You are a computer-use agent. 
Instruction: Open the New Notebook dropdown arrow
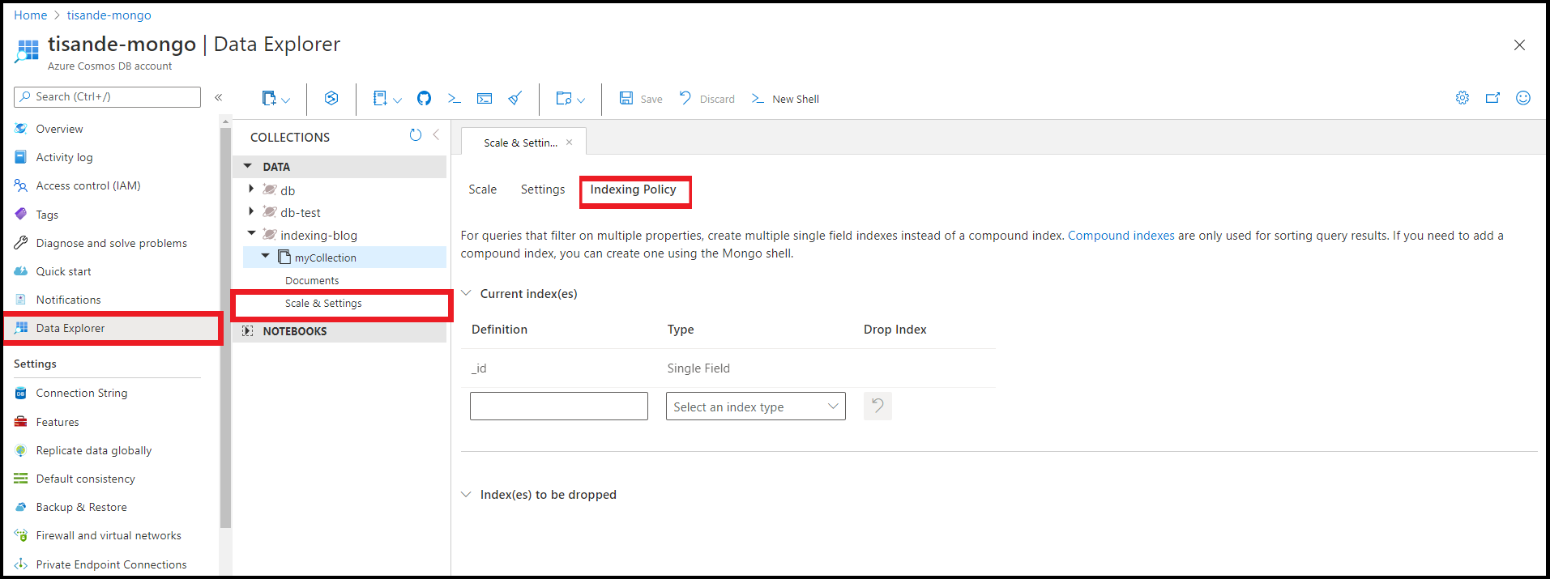(397, 100)
